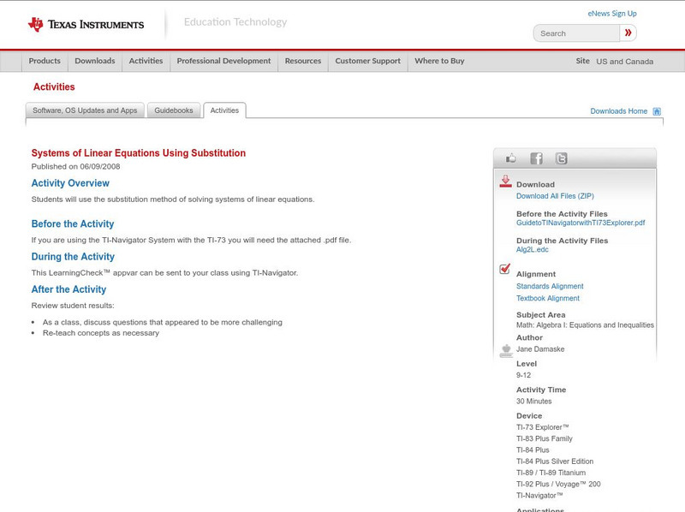Click the 'TI-84 Plus' device entry
The image size is (685, 512).
(533, 450)
